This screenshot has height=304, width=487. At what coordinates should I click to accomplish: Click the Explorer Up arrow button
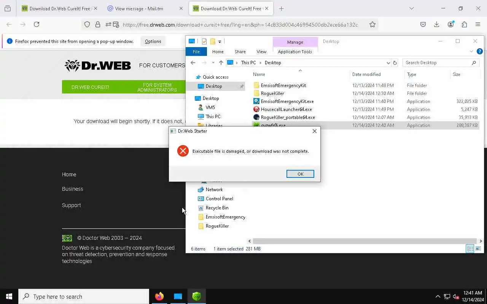pyautogui.click(x=221, y=63)
